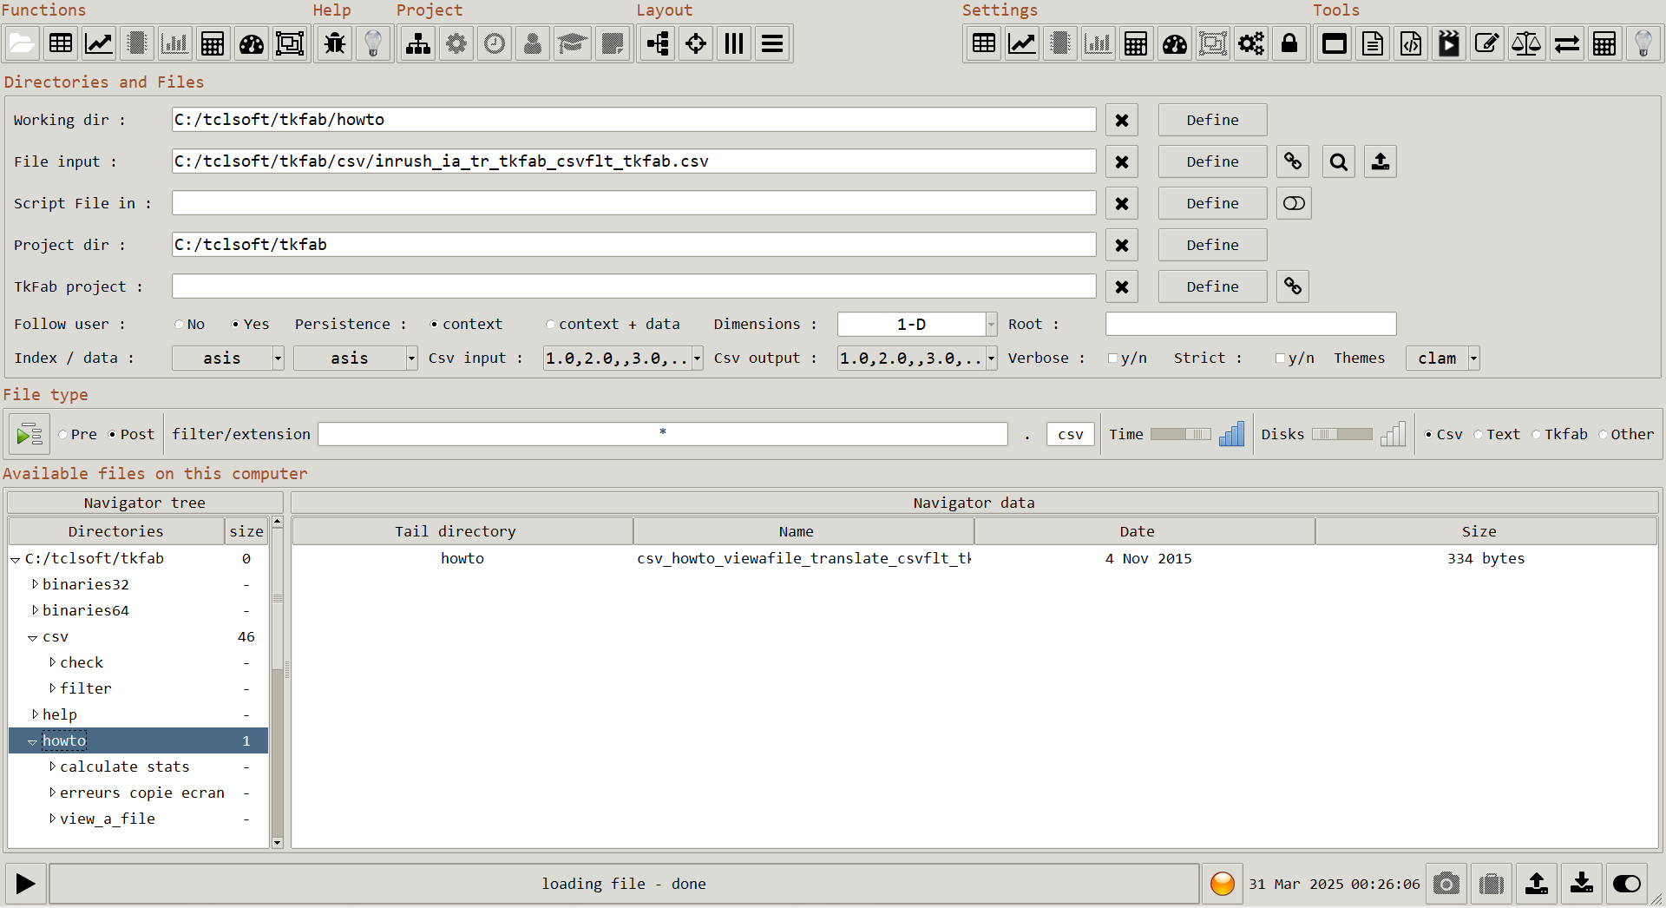Screen dimensions: 1666x908
Task: Click the padlock icon in Settings
Action: tap(1289, 43)
